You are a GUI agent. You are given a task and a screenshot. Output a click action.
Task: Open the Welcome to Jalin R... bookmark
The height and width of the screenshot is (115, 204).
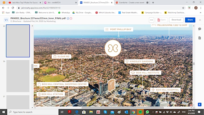pyautogui.click(x=45, y=13)
